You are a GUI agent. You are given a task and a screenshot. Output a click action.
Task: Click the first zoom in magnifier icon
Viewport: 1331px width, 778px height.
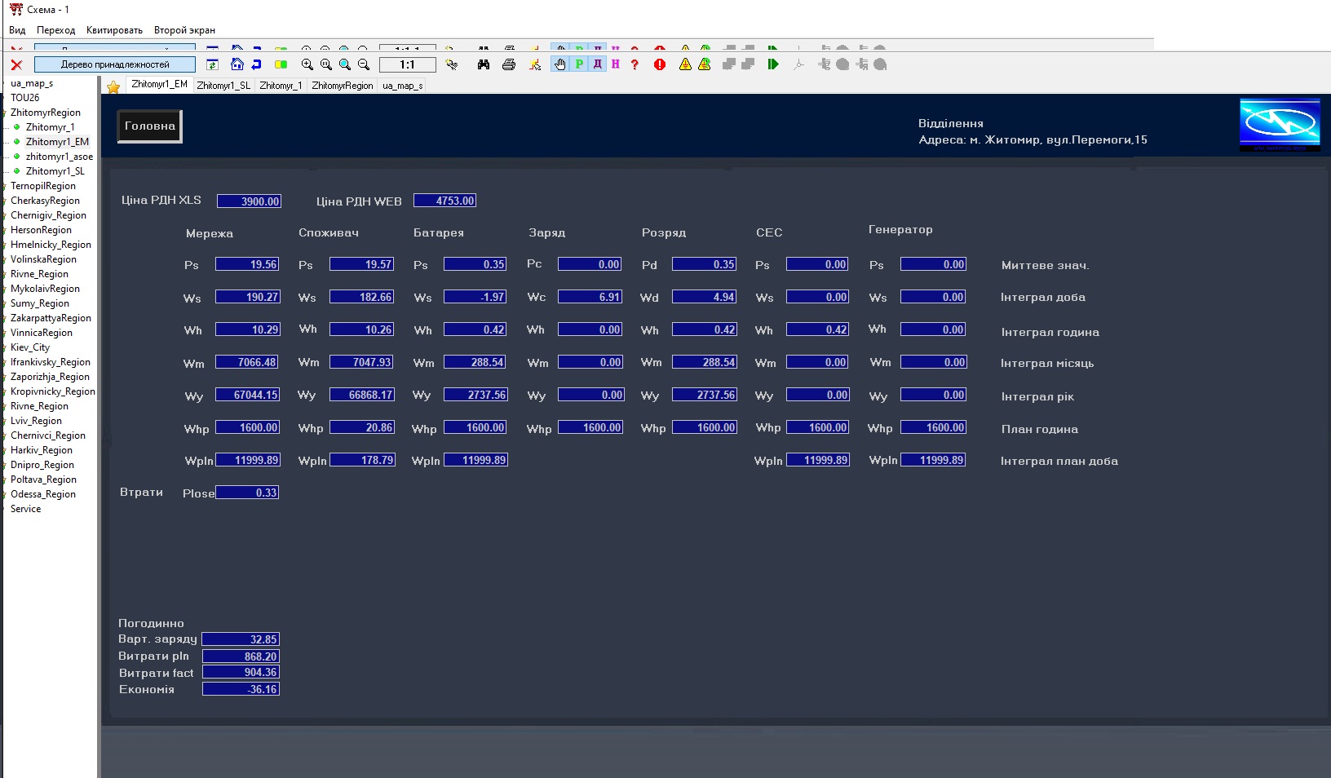(307, 64)
